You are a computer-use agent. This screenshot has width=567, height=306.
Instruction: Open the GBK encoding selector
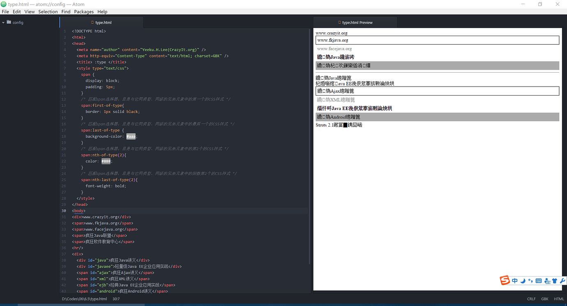pyautogui.click(x=545, y=299)
